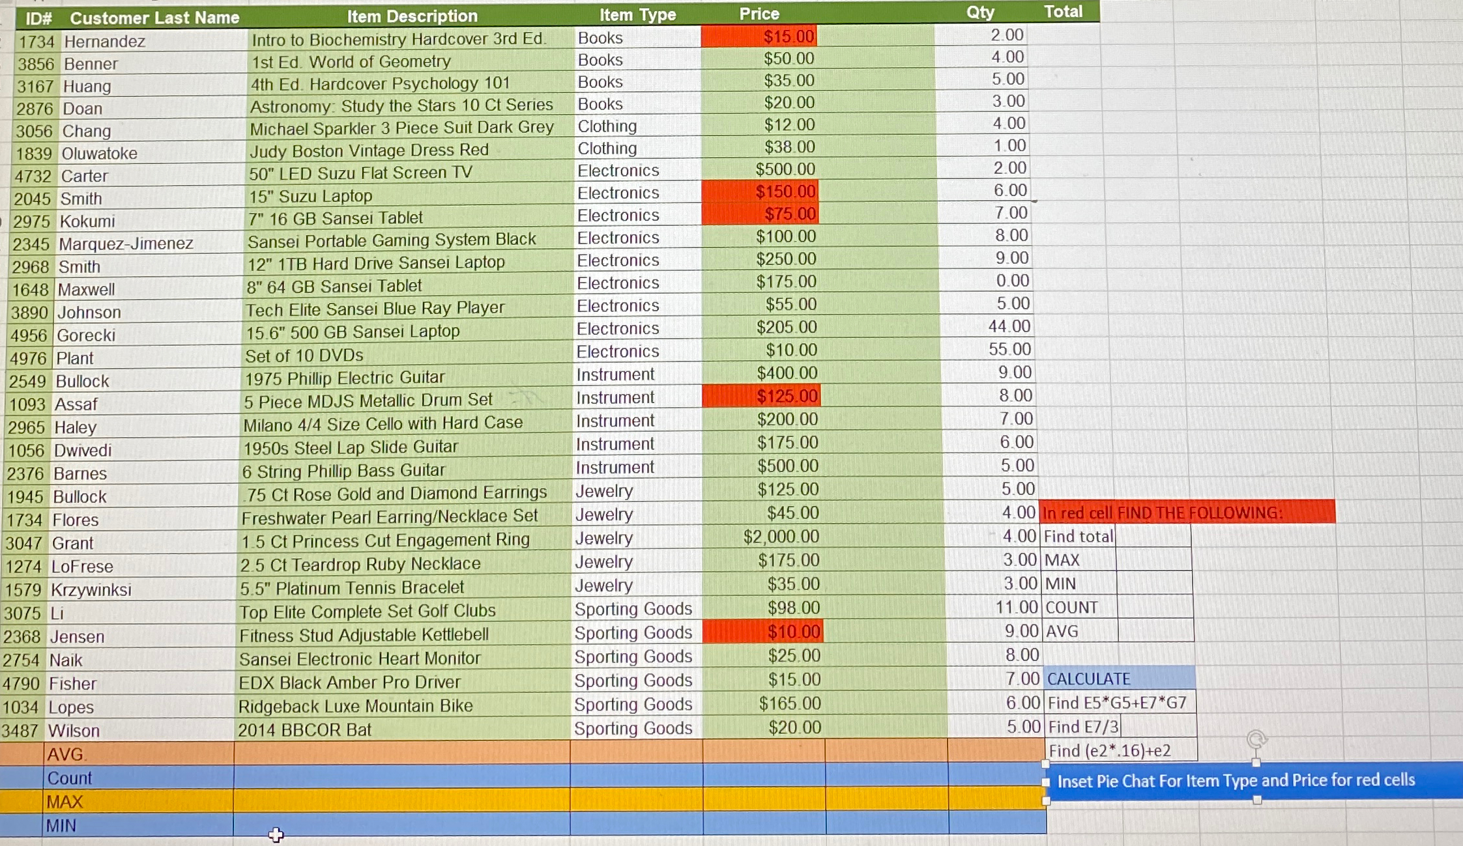Select the red $150.00 price cell

point(759,191)
